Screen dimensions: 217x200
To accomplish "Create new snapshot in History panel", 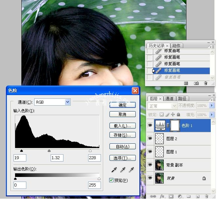I will [x=196, y=84].
